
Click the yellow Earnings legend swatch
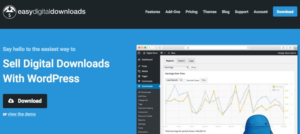[274, 87]
